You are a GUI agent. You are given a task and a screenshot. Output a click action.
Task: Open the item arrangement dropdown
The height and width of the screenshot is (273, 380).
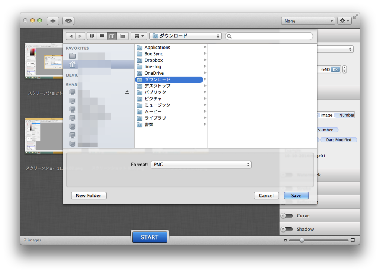point(139,36)
